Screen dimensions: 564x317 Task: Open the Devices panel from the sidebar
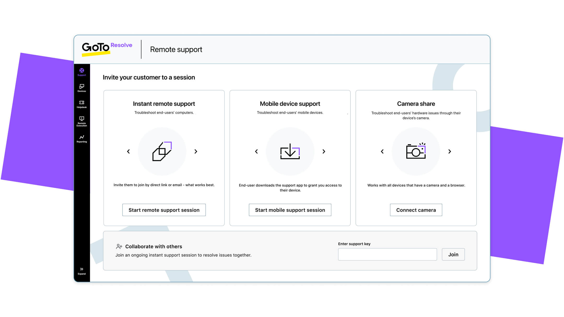pos(82,88)
